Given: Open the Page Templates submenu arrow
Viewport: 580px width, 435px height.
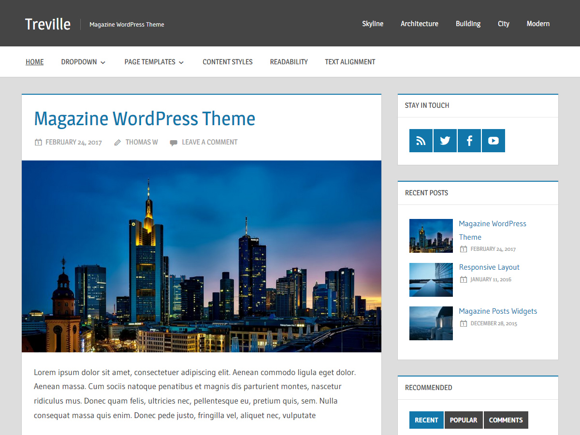Looking at the screenshot, I should (x=181, y=62).
